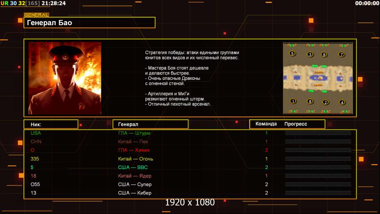The width and height of the screenshot is (380, 214).
Task: Click team number for ГЛА — Химик row
Action: tap(267, 150)
